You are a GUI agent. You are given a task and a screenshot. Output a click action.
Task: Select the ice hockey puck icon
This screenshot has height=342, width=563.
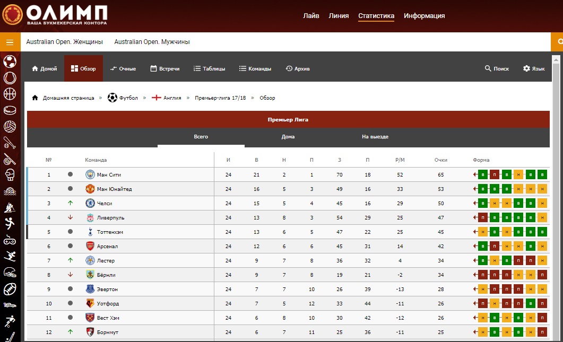pyautogui.click(x=10, y=110)
